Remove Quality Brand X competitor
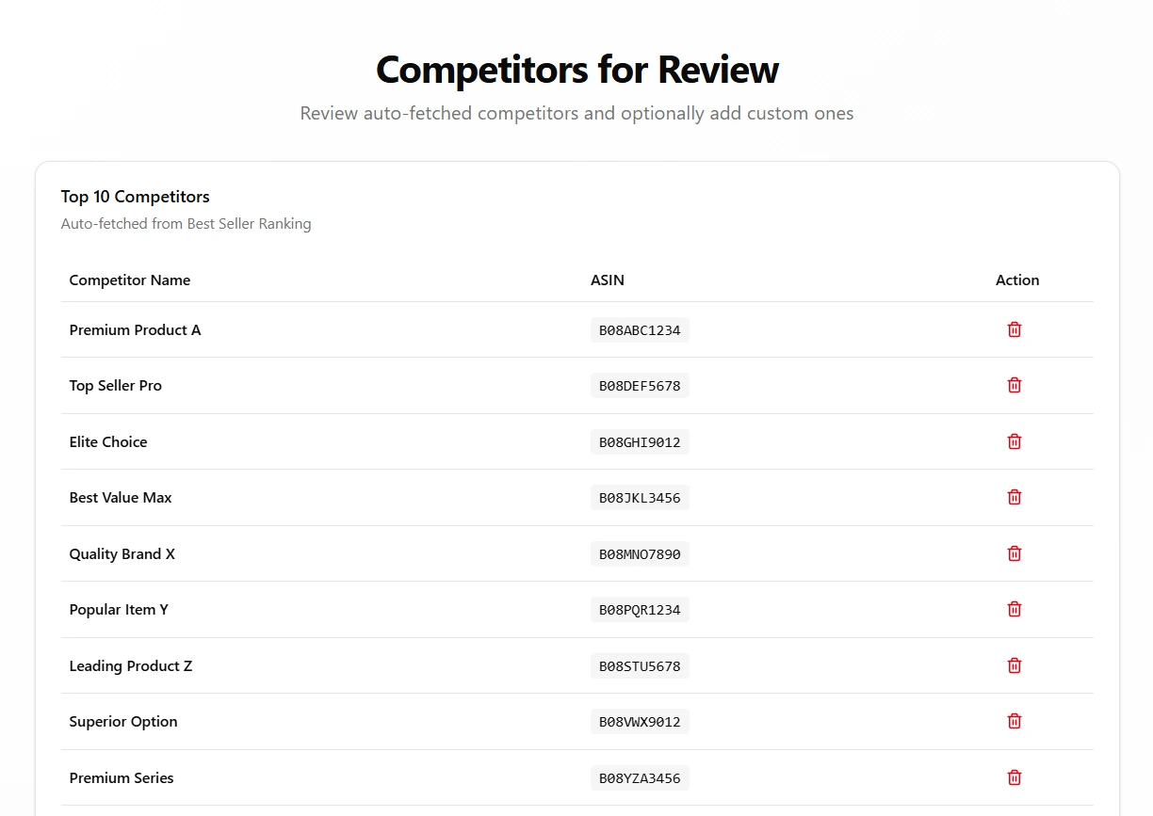The height and width of the screenshot is (816, 1153). [1015, 553]
